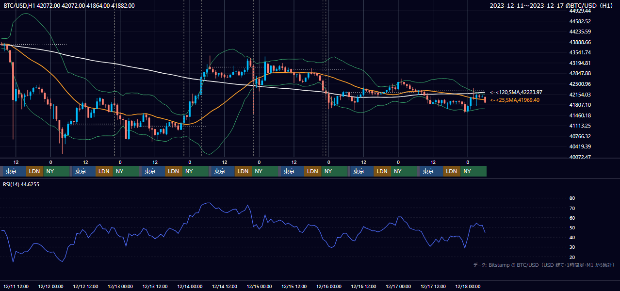Select RSI scale value 50
This screenshot has width=620, height=291.
pos(572,227)
